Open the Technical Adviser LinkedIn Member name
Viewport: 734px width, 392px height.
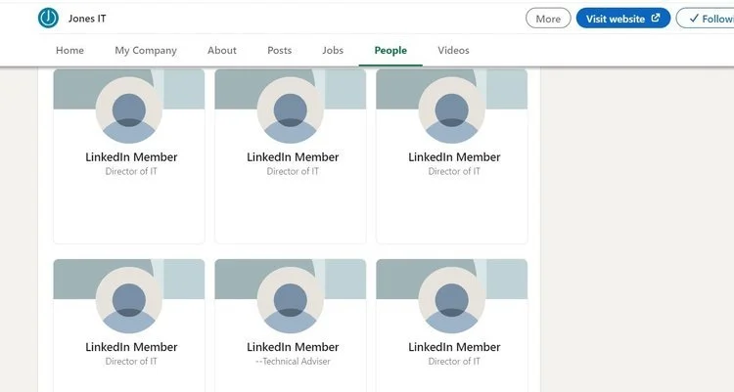(x=293, y=347)
